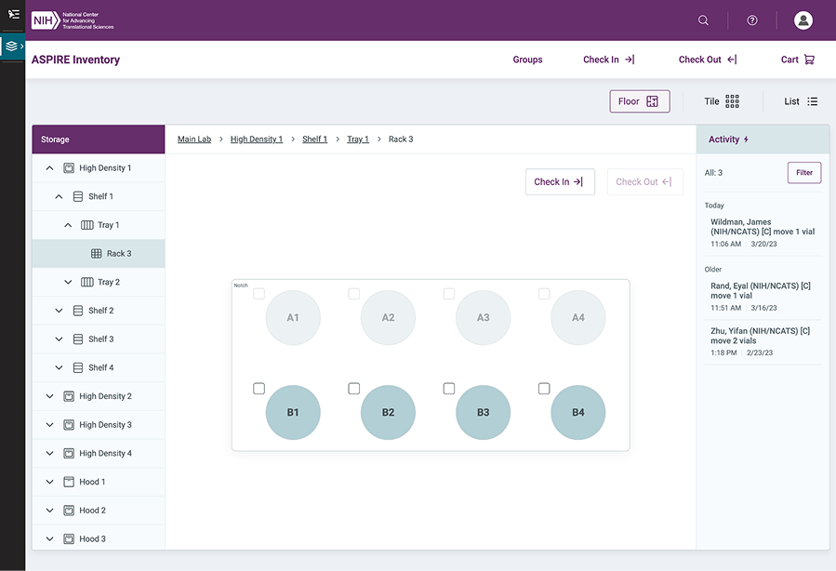
Task: Check the checkbox above position B1
Action: pyautogui.click(x=259, y=389)
